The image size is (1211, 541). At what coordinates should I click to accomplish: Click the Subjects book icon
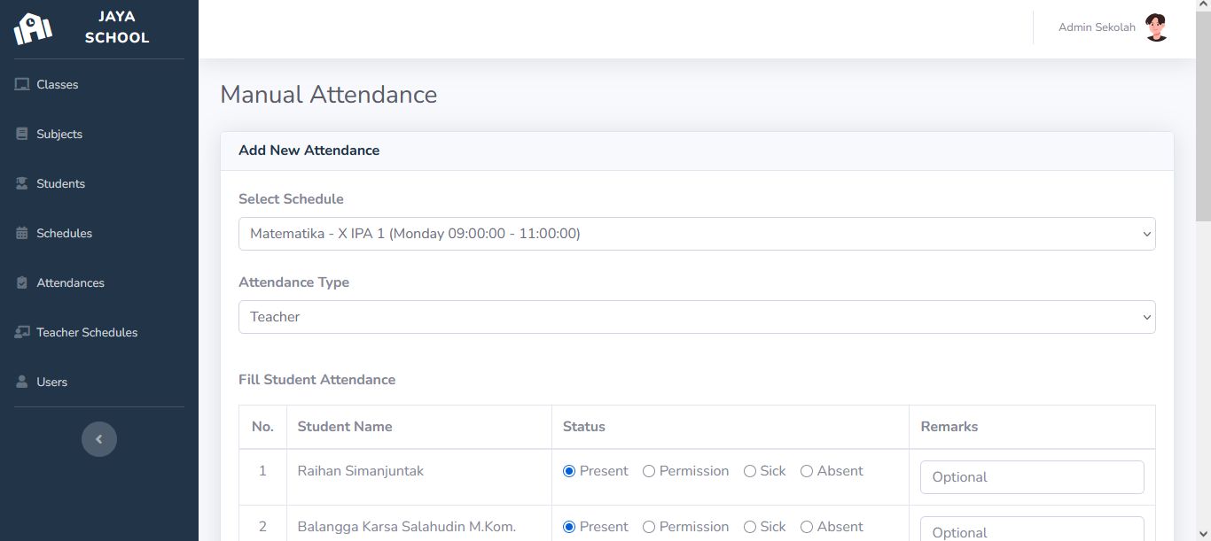pyautogui.click(x=22, y=135)
